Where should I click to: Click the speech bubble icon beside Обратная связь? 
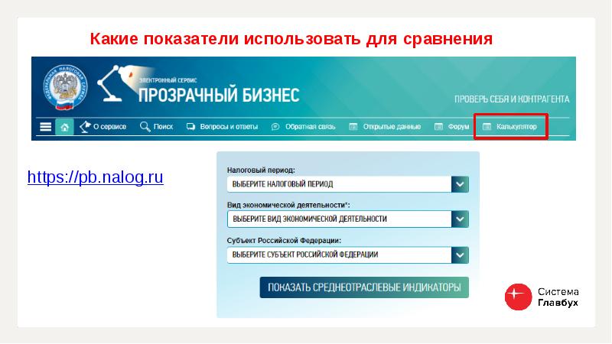(275, 127)
